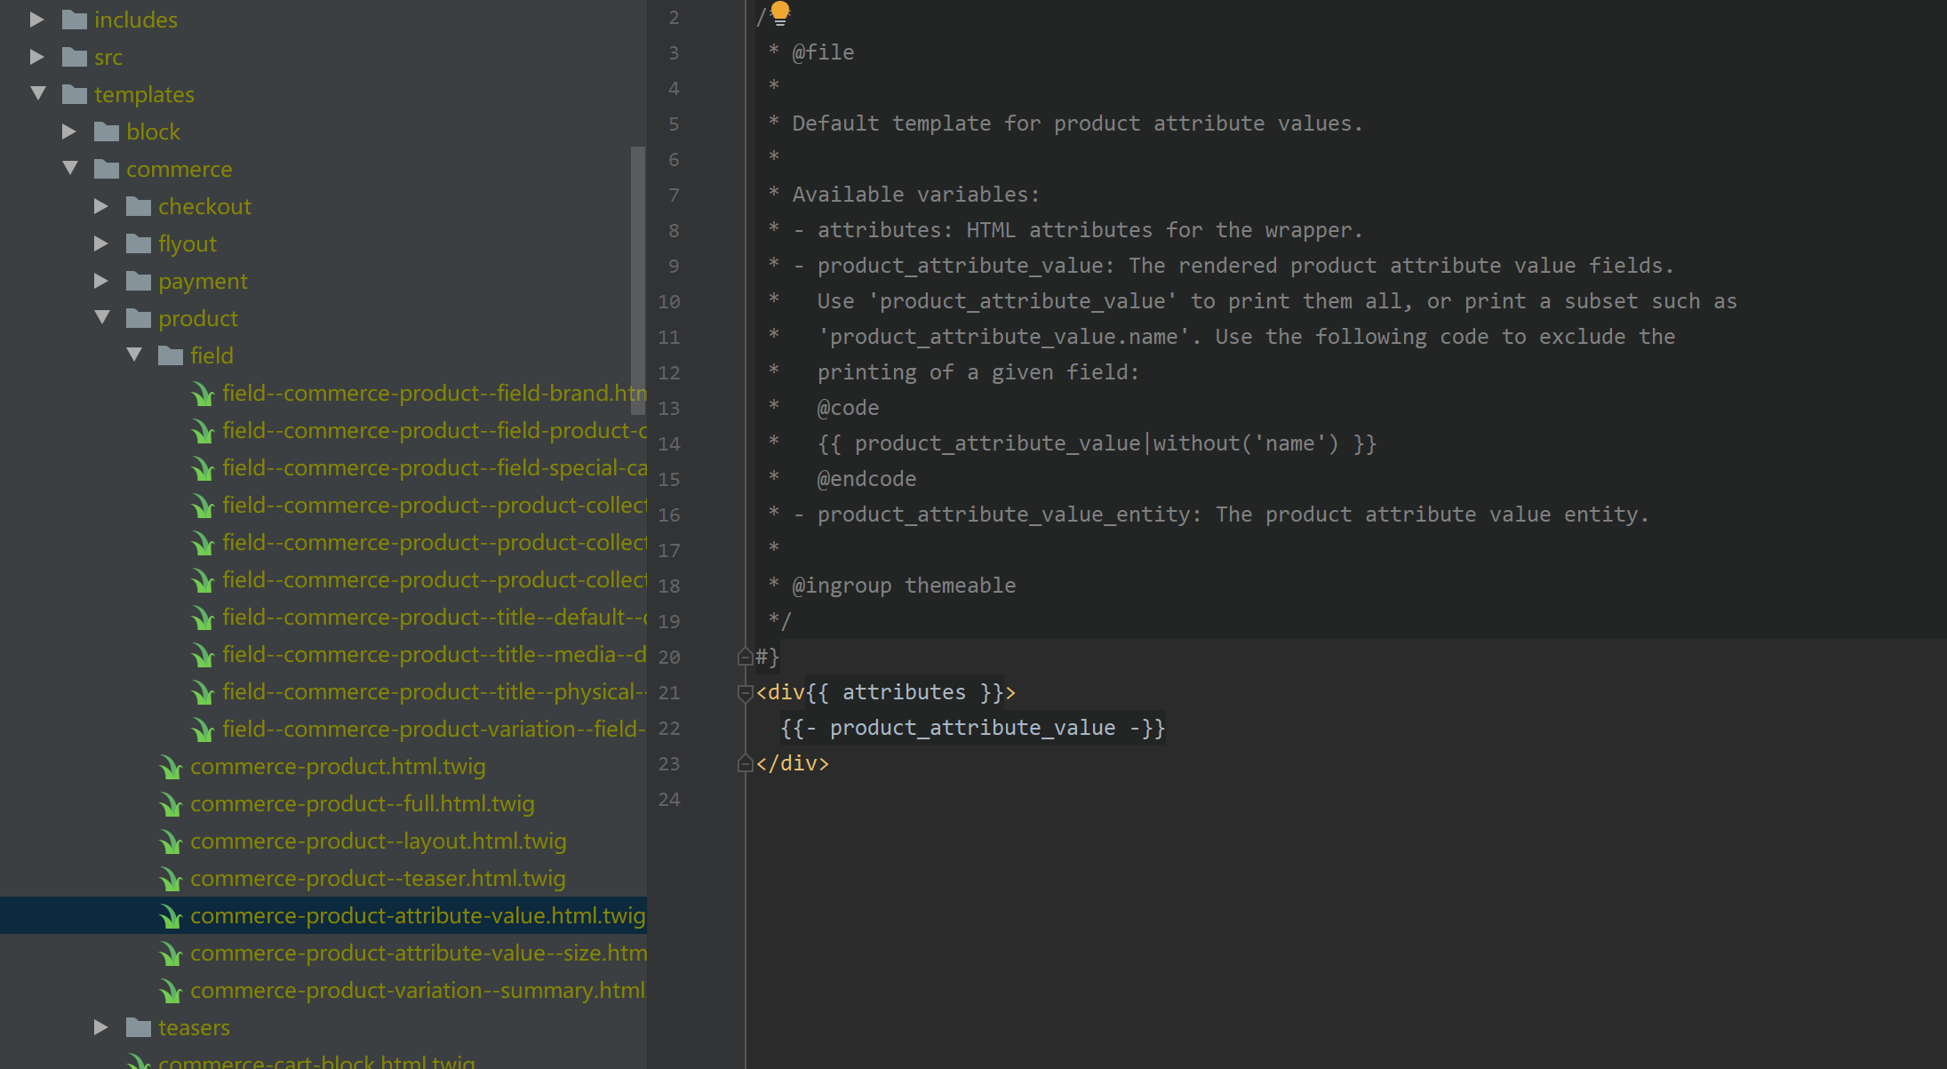The image size is (1947, 1069).
Task: Expand the src folder arrow
Action: tap(37, 56)
